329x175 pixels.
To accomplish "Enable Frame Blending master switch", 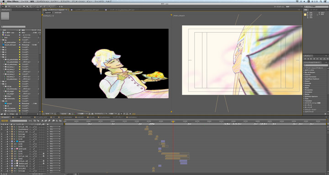I will pos(46,121).
